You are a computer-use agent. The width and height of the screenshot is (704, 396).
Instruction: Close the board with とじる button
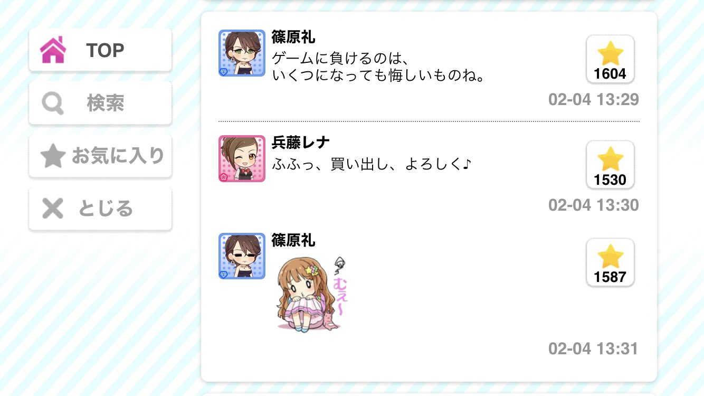pos(100,209)
